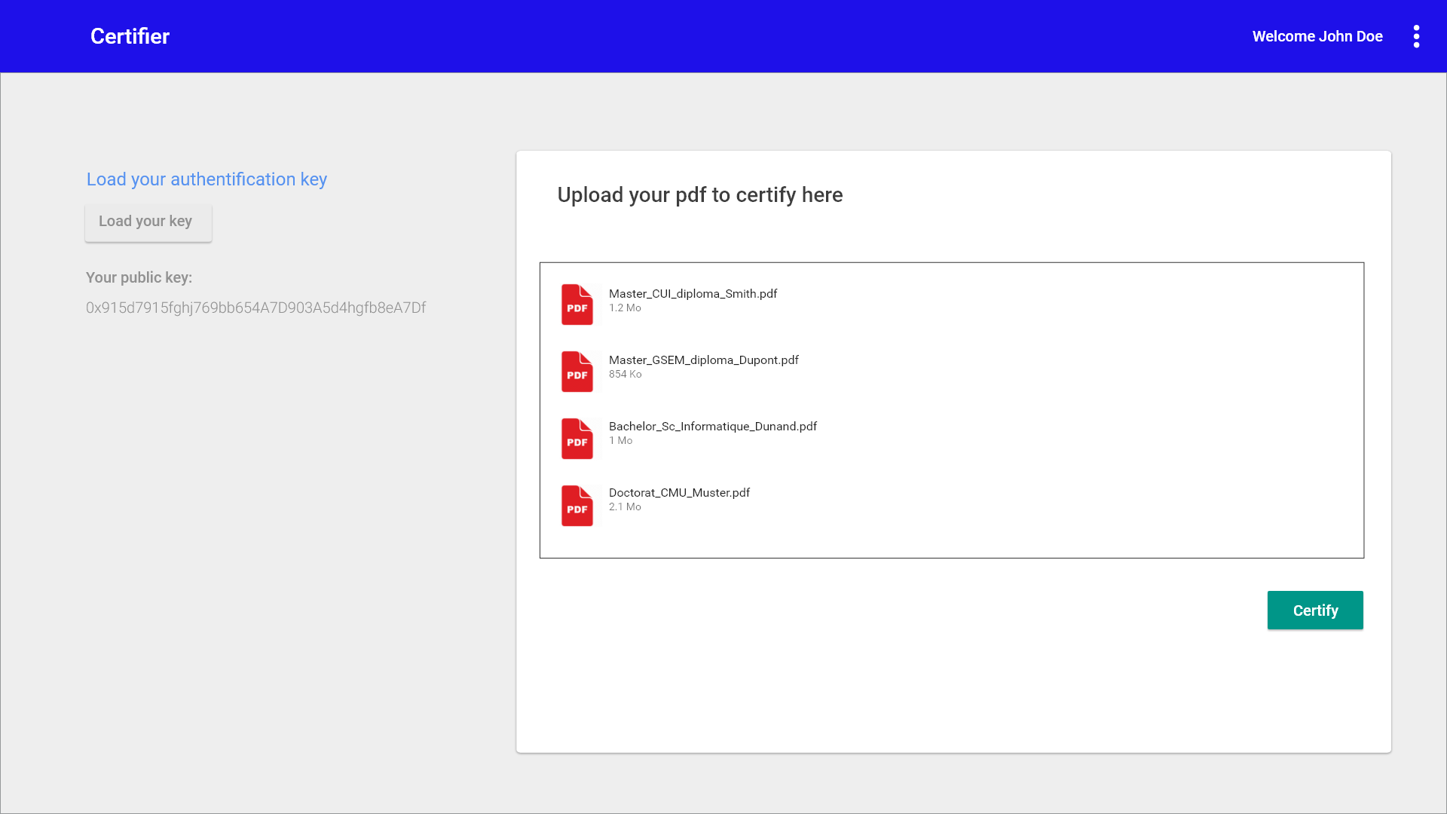This screenshot has width=1447, height=814.
Task: Select the file entry Bachelor_Sc_Informatique_Dunand.pdf
Action: point(712,426)
